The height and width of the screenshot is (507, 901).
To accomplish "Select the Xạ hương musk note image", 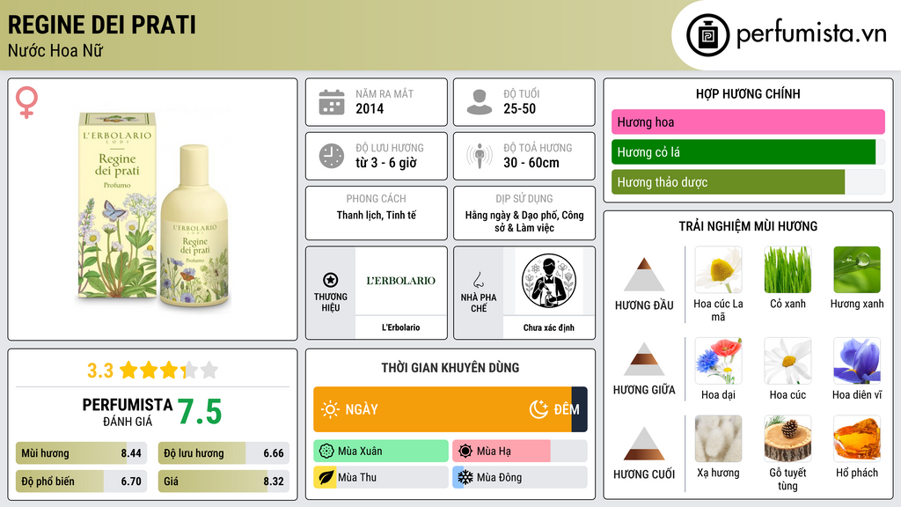I will coord(718,439).
